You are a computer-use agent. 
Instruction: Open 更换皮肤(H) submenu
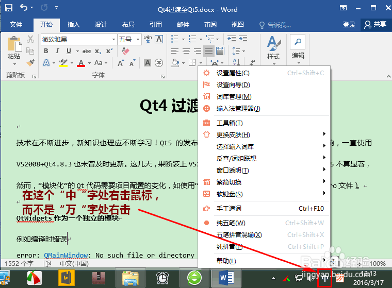tap(264, 135)
